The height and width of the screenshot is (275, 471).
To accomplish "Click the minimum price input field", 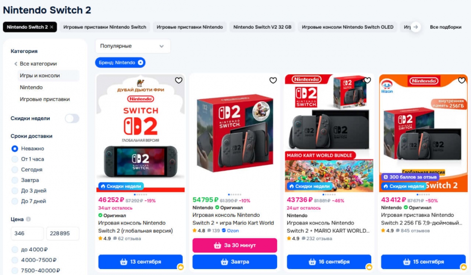I will [x=27, y=233].
